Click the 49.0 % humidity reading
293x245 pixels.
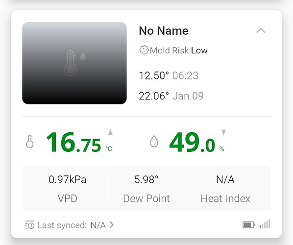click(196, 142)
